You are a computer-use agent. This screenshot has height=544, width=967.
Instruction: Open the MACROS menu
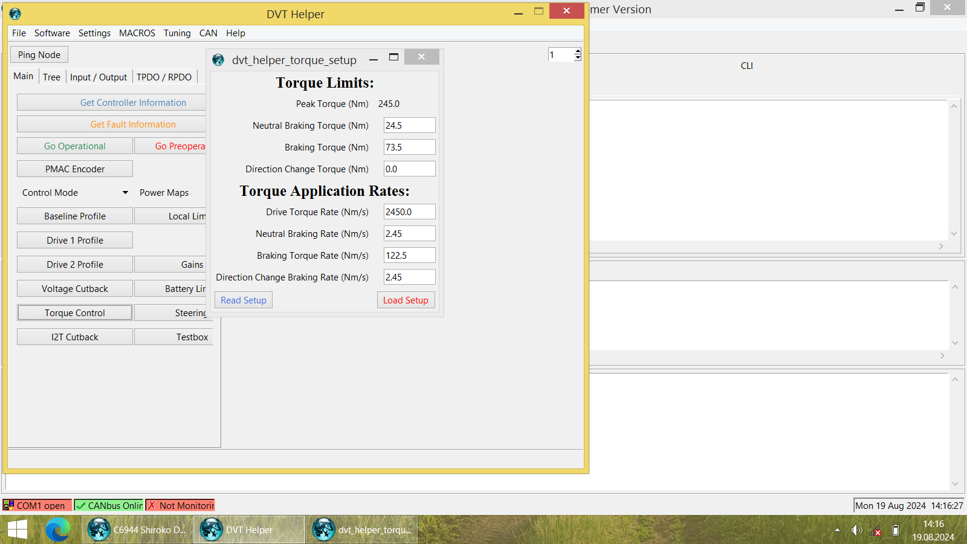[137, 33]
